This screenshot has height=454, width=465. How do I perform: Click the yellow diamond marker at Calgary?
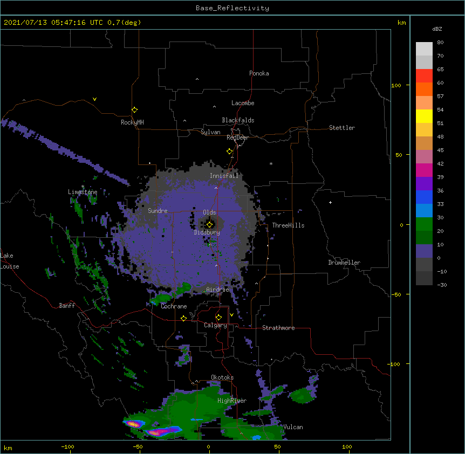[218, 318]
